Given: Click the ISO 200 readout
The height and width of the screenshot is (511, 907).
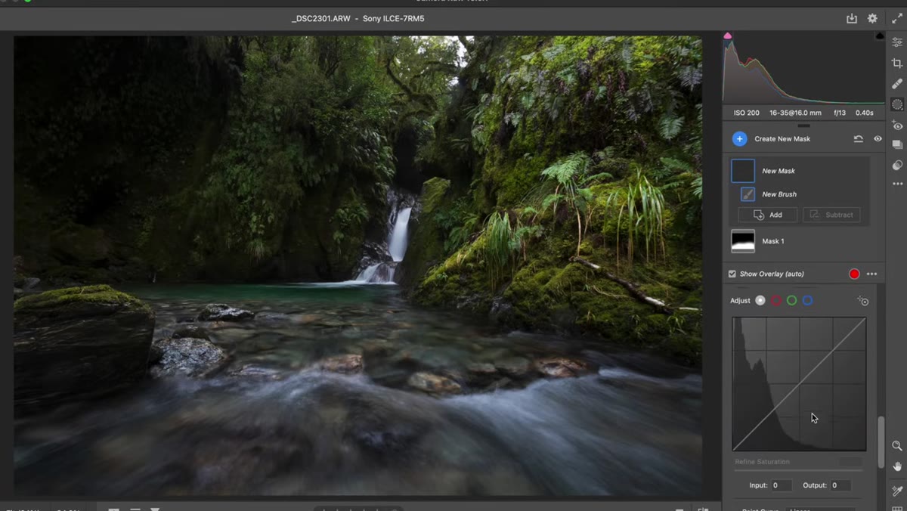Looking at the screenshot, I should click(x=747, y=113).
